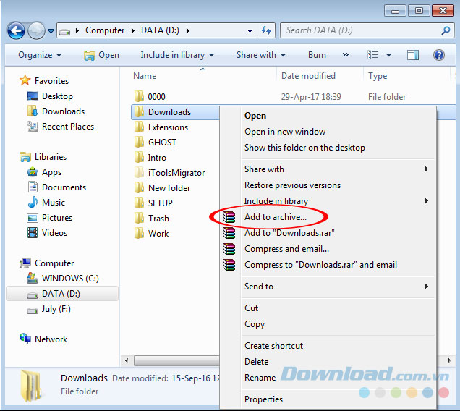Open the Organize menu

pyautogui.click(x=40, y=55)
